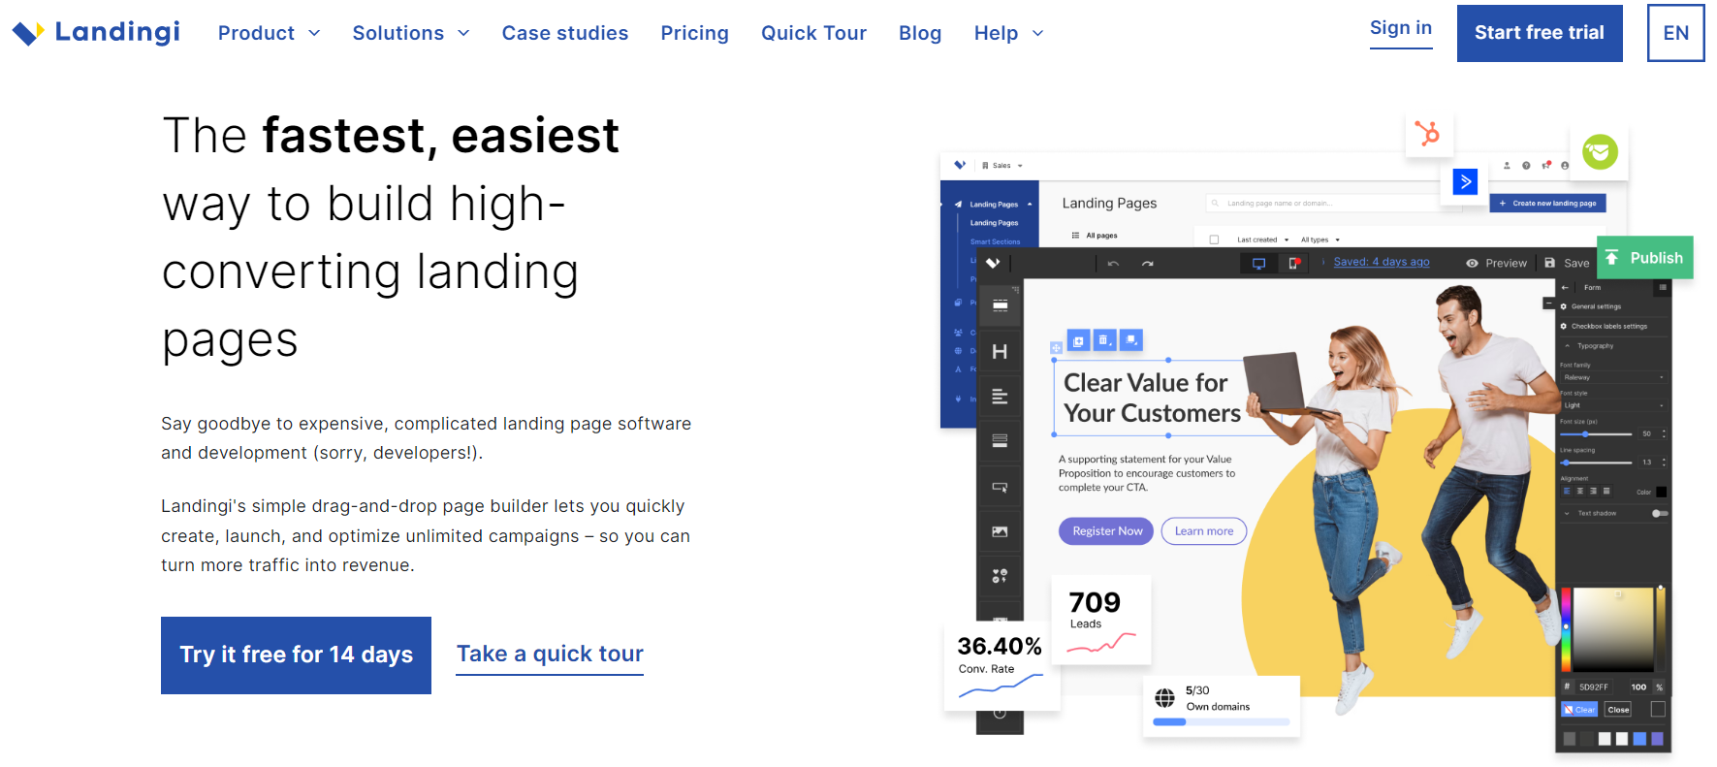1717x767 pixels.
Task: Select the heading H widget in editor sidebar
Action: point(1000,352)
